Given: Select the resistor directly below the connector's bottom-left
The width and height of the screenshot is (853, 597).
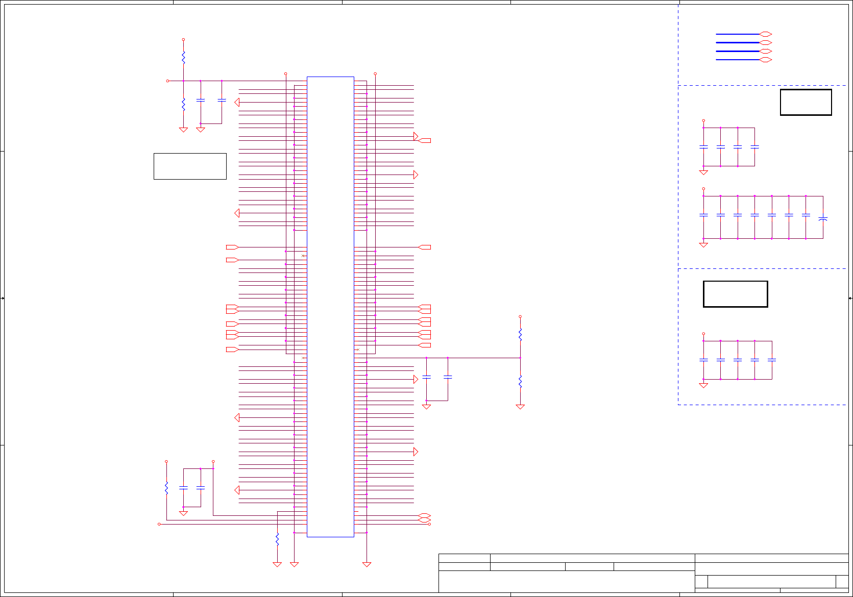Looking at the screenshot, I should [x=277, y=540].
